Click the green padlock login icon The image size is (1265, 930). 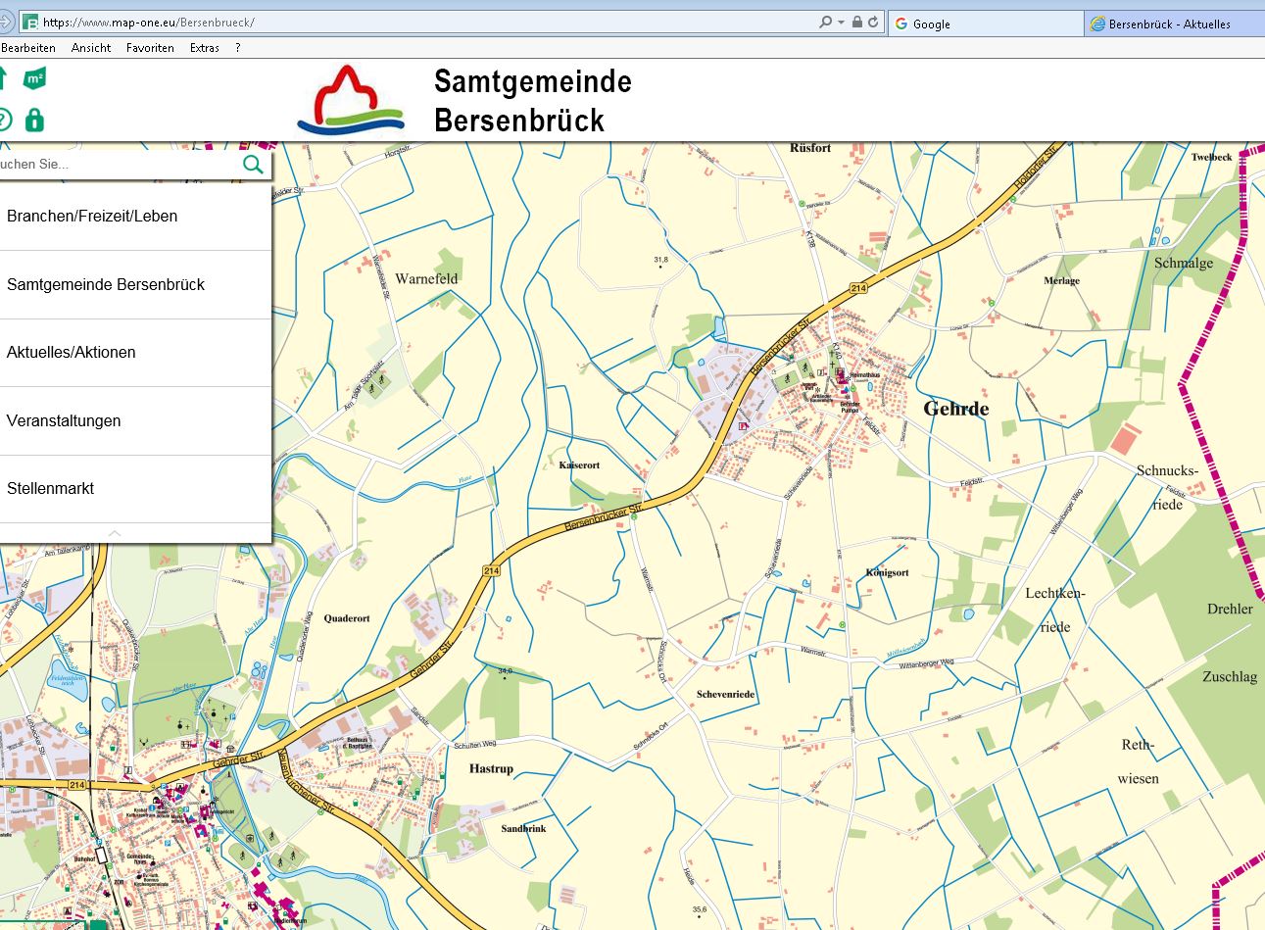(34, 121)
